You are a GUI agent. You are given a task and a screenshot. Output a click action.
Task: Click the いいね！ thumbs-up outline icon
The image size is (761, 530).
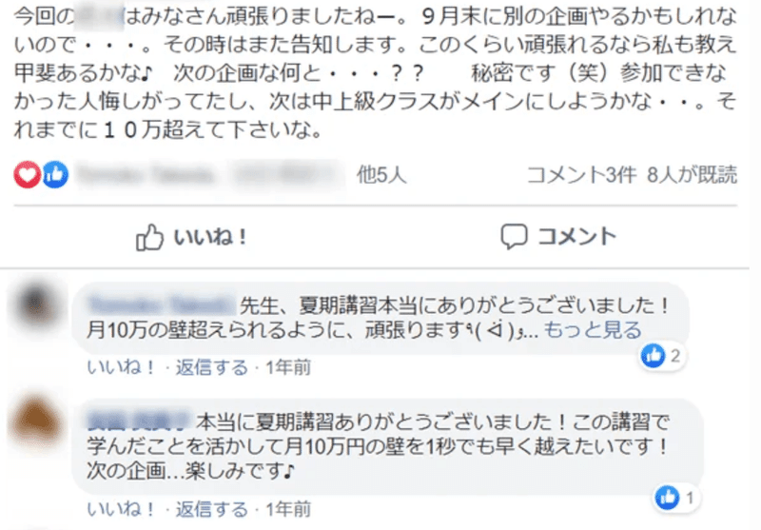(149, 237)
